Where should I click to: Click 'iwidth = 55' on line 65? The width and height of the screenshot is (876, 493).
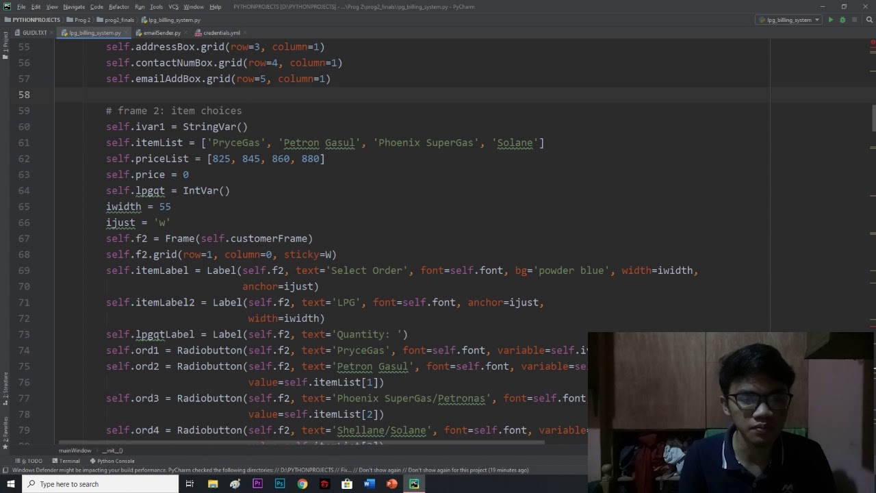138,207
